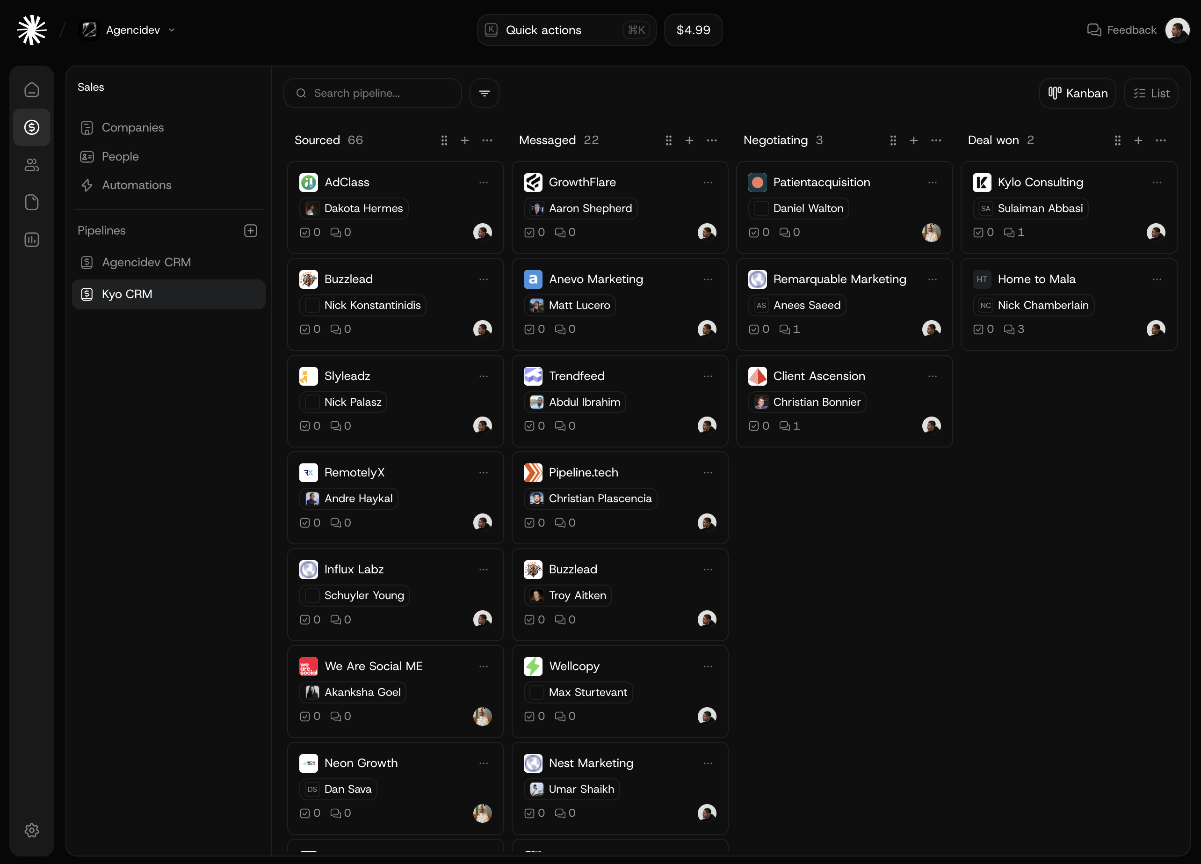1201x864 pixels.
Task: Select the Sales dollar icon in sidebar
Action: 32,127
